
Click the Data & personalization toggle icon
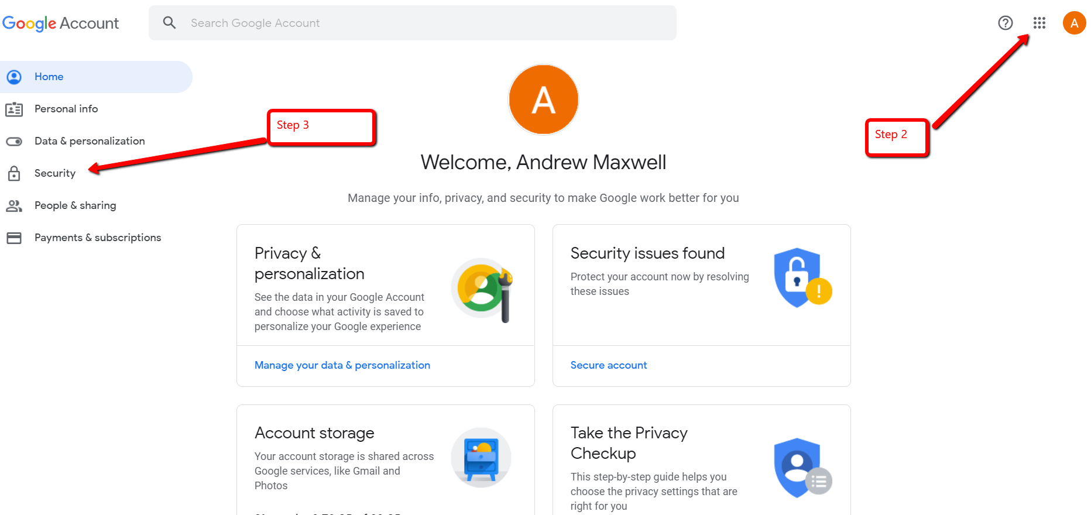pos(14,141)
